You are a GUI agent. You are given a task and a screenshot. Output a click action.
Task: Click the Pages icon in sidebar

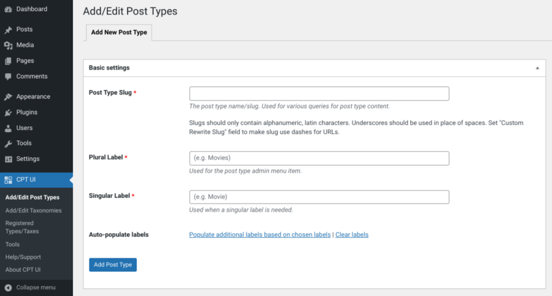pyautogui.click(x=8, y=61)
